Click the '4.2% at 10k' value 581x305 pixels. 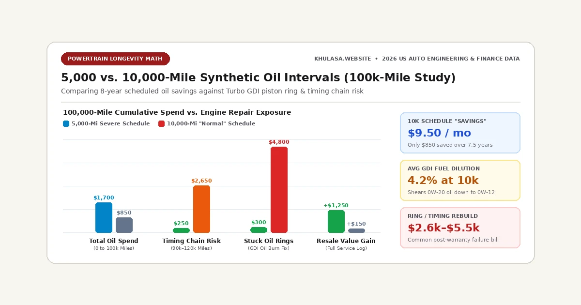click(443, 181)
